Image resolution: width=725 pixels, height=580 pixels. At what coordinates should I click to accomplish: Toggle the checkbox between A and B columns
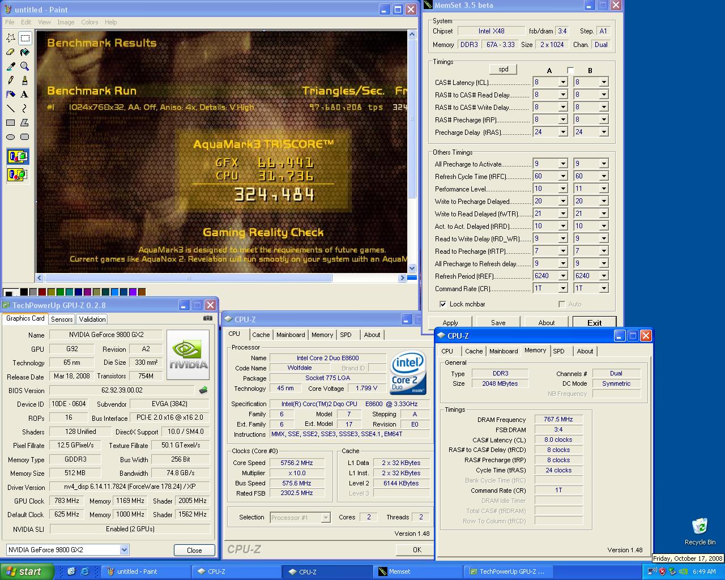click(x=570, y=70)
